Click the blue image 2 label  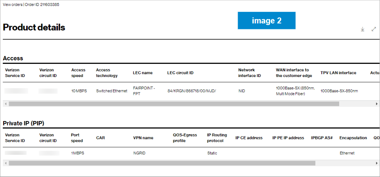tap(267, 21)
